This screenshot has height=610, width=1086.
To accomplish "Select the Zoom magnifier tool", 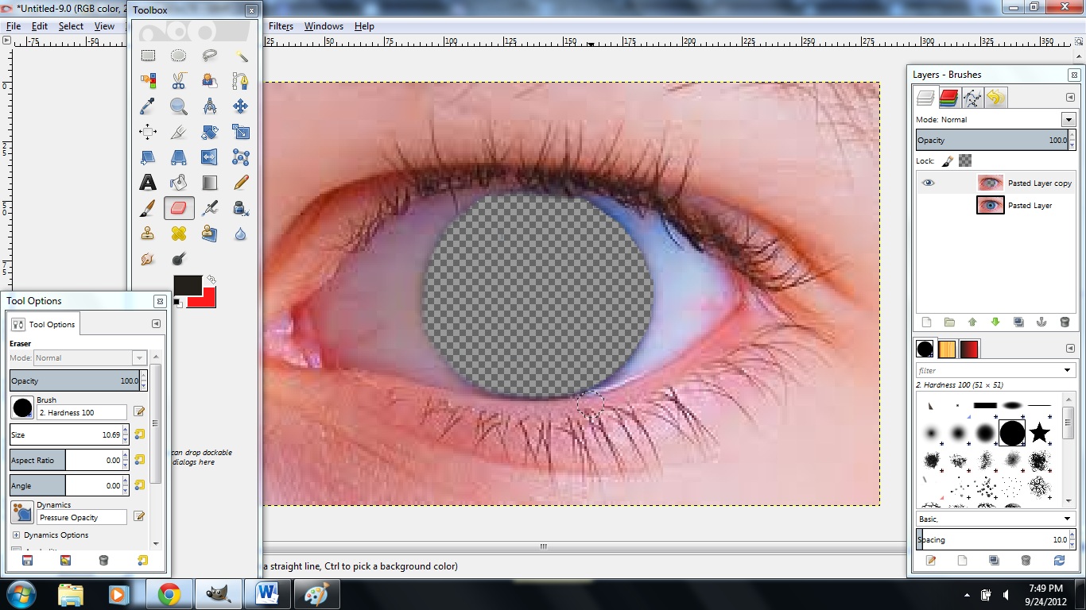I will coord(179,106).
